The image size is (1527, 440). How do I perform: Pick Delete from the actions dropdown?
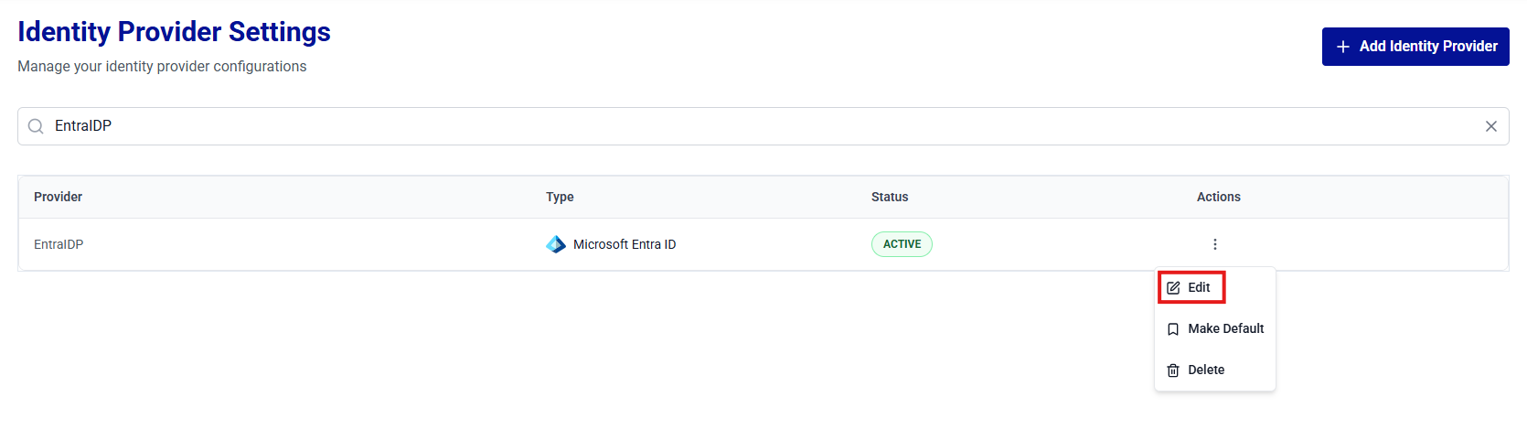(x=1206, y=370)
